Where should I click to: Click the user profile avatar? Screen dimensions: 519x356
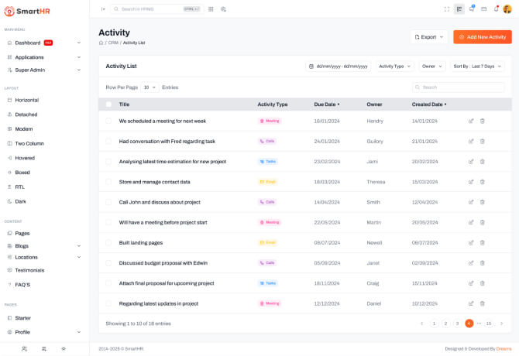pyautogui.click(x=507, y=9)
